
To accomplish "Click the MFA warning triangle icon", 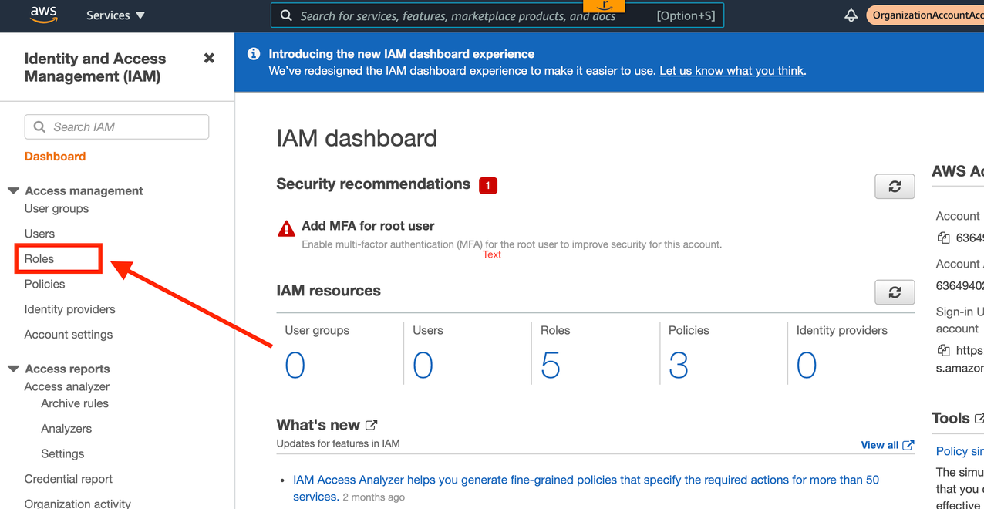I will (x=286, y=228).
